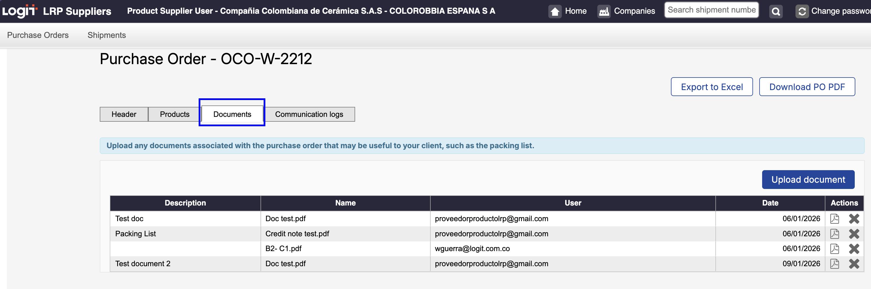Delete the B2- C1.pdf document
The height and width of the screenshot is (289, 871).
click(x=854, y=249)
